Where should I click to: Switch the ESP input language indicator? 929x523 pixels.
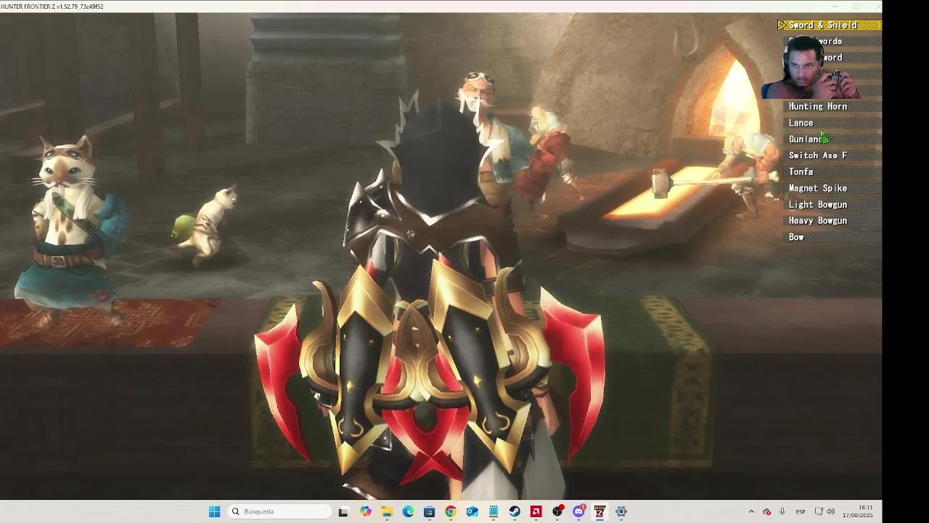tap(801, 511)
